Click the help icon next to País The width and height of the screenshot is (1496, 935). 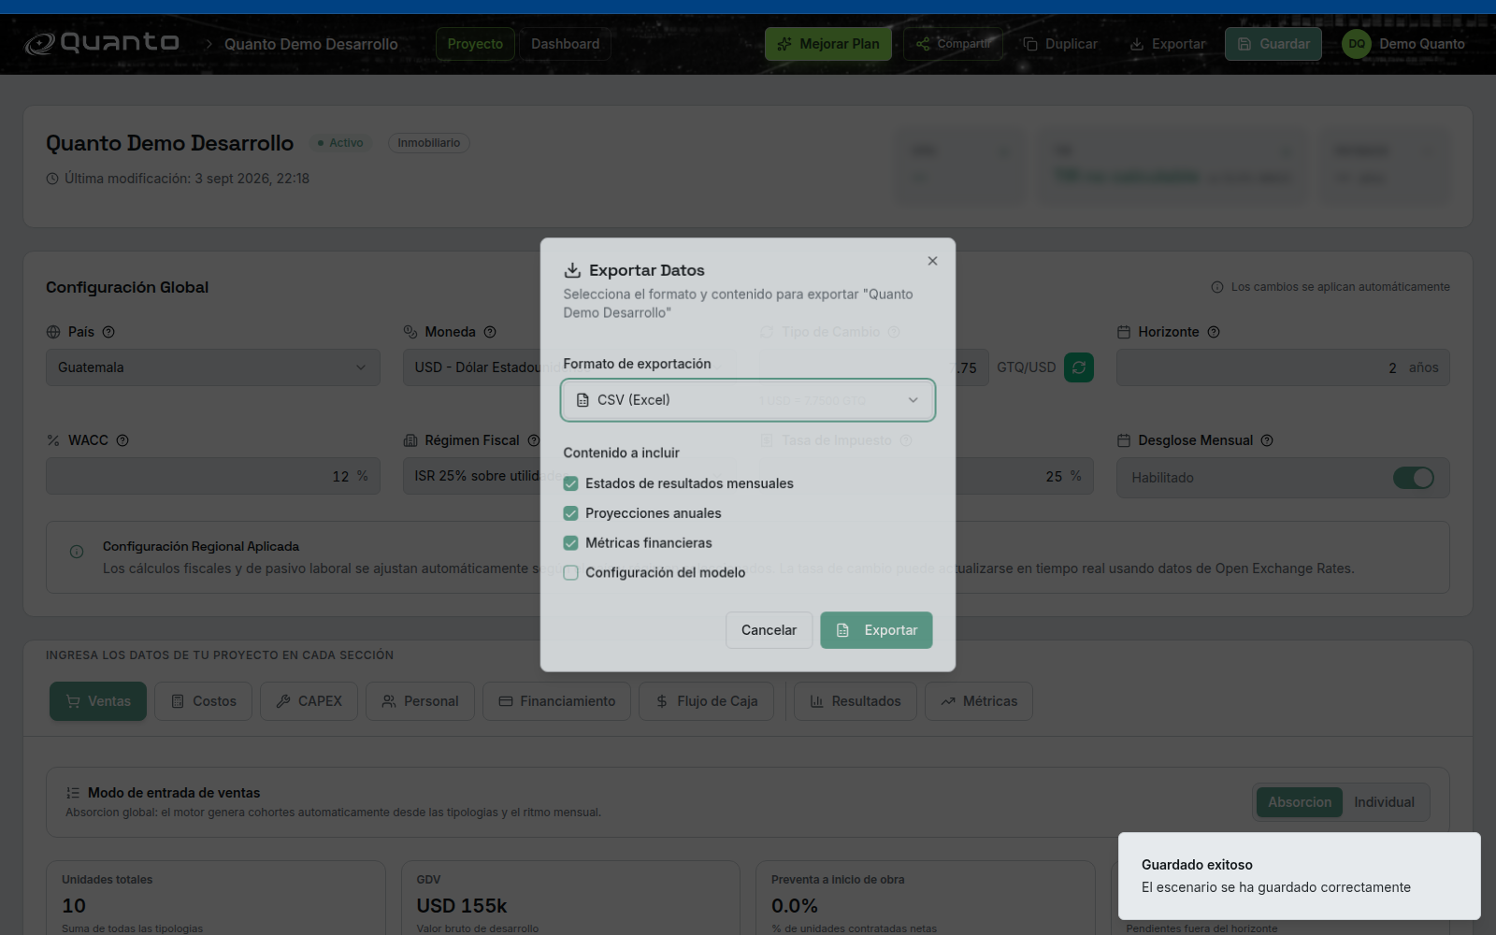tap(108, 332)
